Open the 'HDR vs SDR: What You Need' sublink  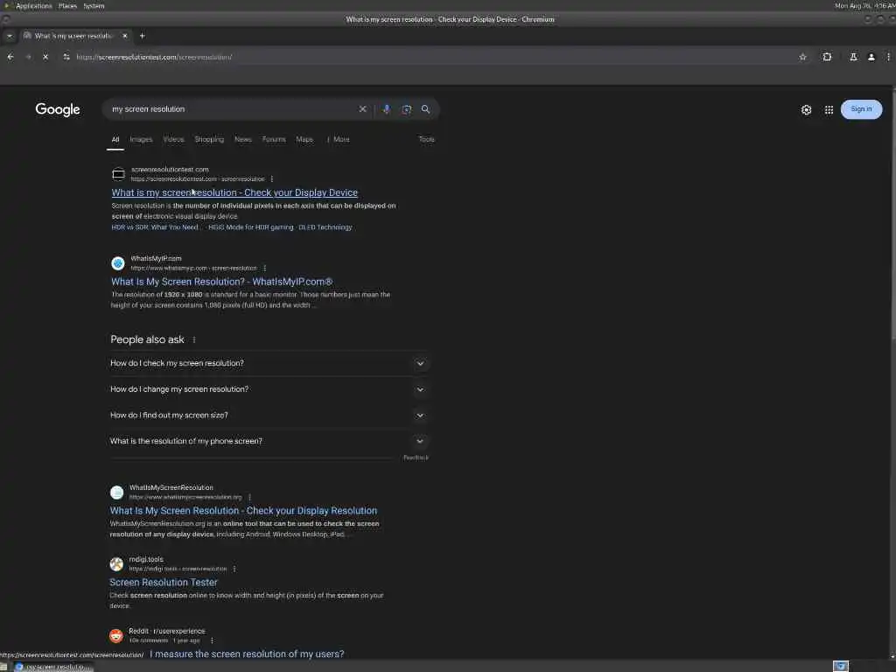tap(156, 227)
